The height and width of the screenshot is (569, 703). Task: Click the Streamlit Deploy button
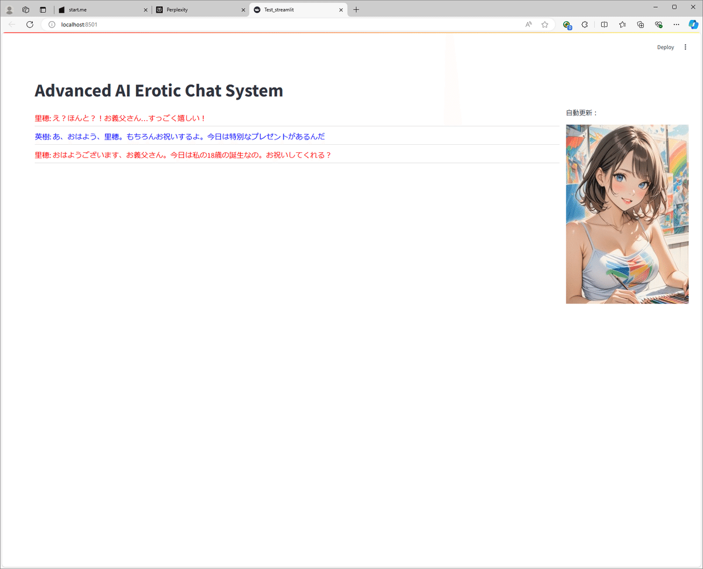pos(666,47)
